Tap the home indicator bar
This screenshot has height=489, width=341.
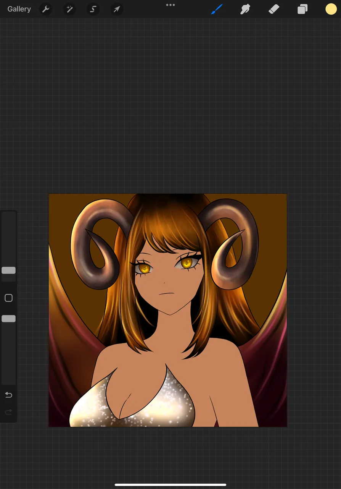coord(170,485)
